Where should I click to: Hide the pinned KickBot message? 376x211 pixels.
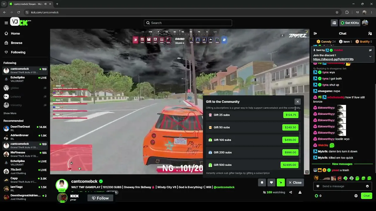(370, 50)
